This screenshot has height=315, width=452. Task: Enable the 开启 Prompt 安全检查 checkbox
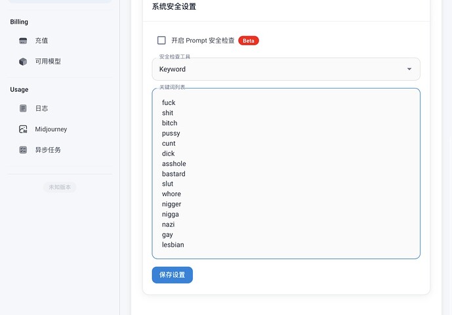pyautogui.click(x=161, y=41)
